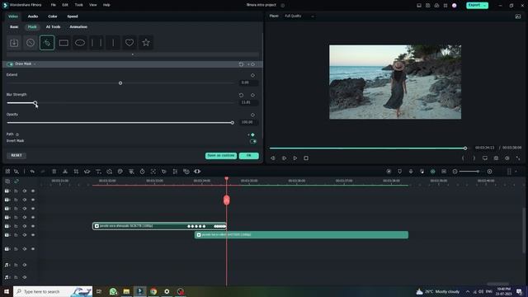Expand the mask shapes list arrow
The width and height of the screenshot is (528, 297).
132,54
